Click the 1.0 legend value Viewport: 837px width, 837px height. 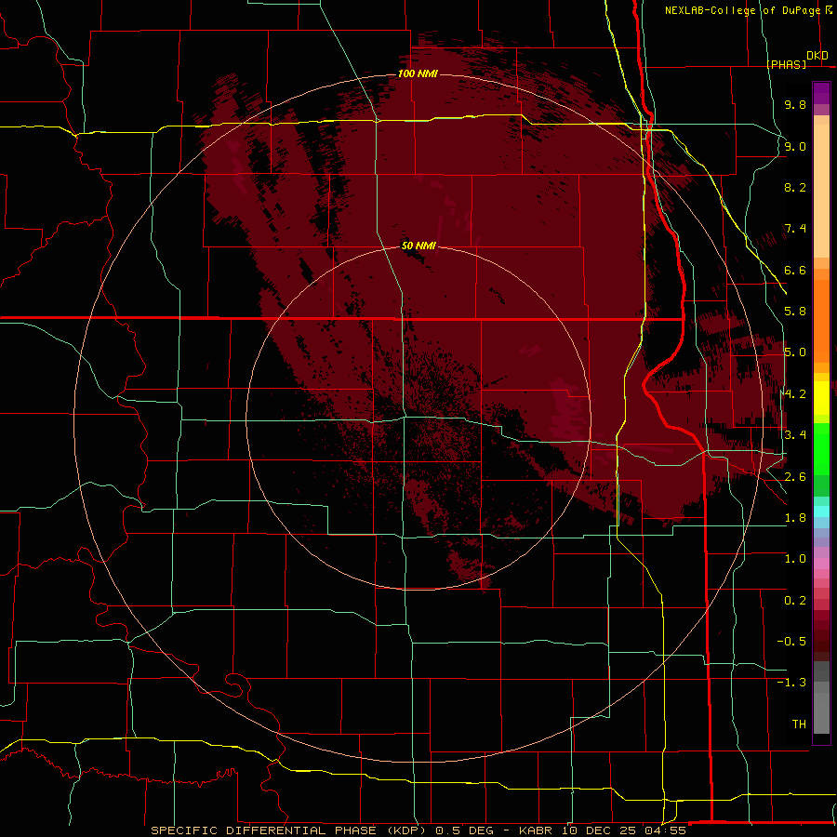(795, 559)
